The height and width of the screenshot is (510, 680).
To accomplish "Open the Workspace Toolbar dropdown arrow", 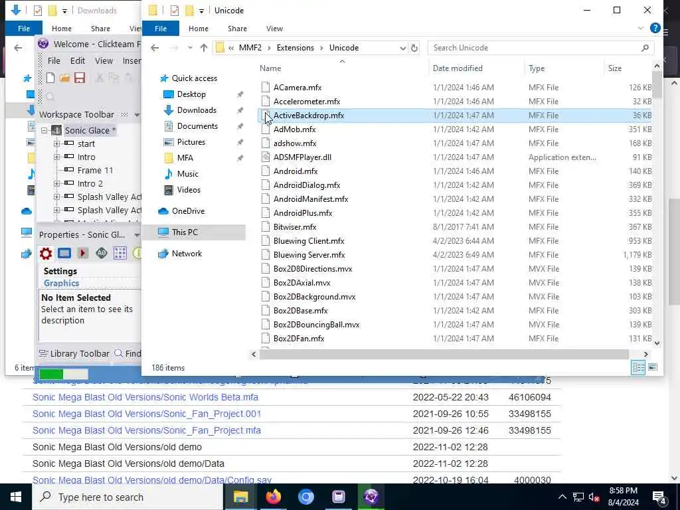I will (137, 115).
